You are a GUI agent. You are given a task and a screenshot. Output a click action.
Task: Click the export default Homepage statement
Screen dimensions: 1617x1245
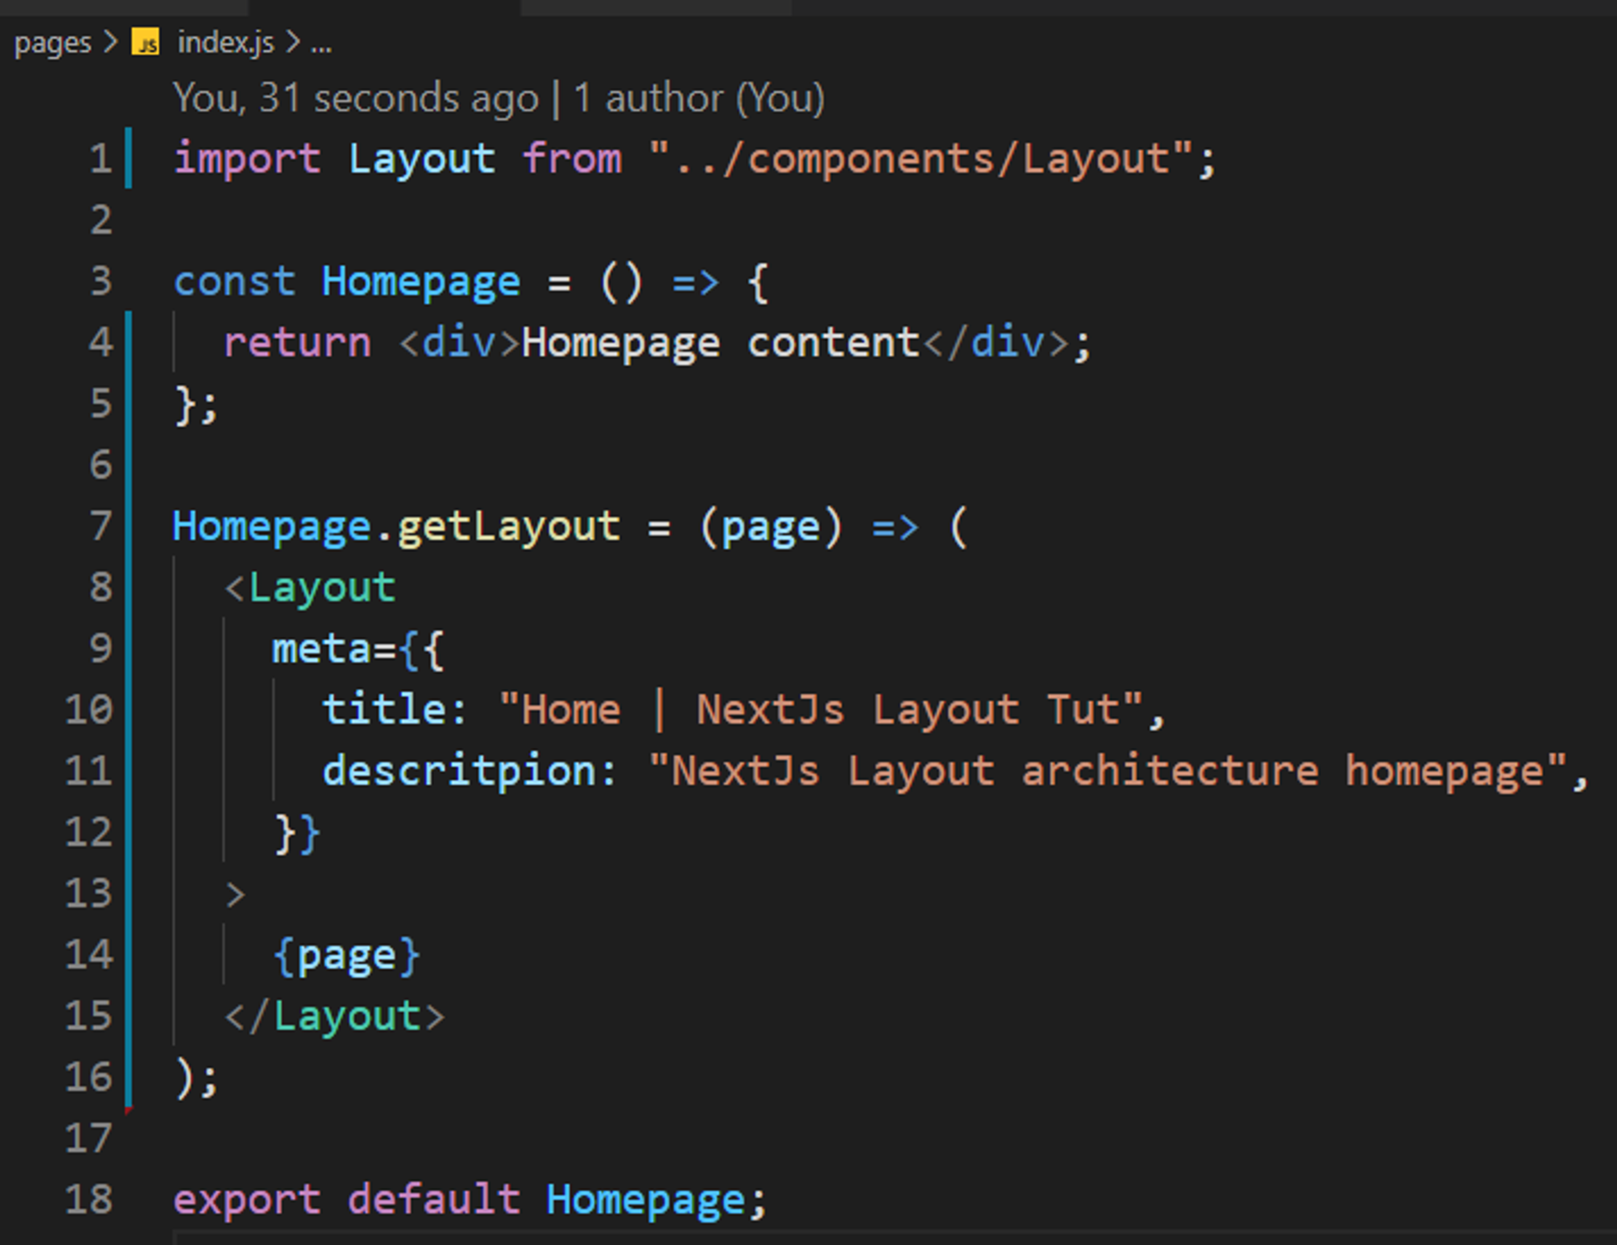pyautogui.click(x=470, y=1199)
